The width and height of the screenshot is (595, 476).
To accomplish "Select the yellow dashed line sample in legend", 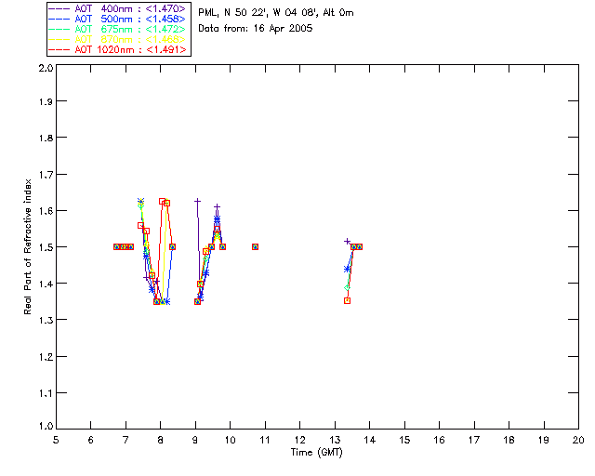I will [x=59, y=39].
